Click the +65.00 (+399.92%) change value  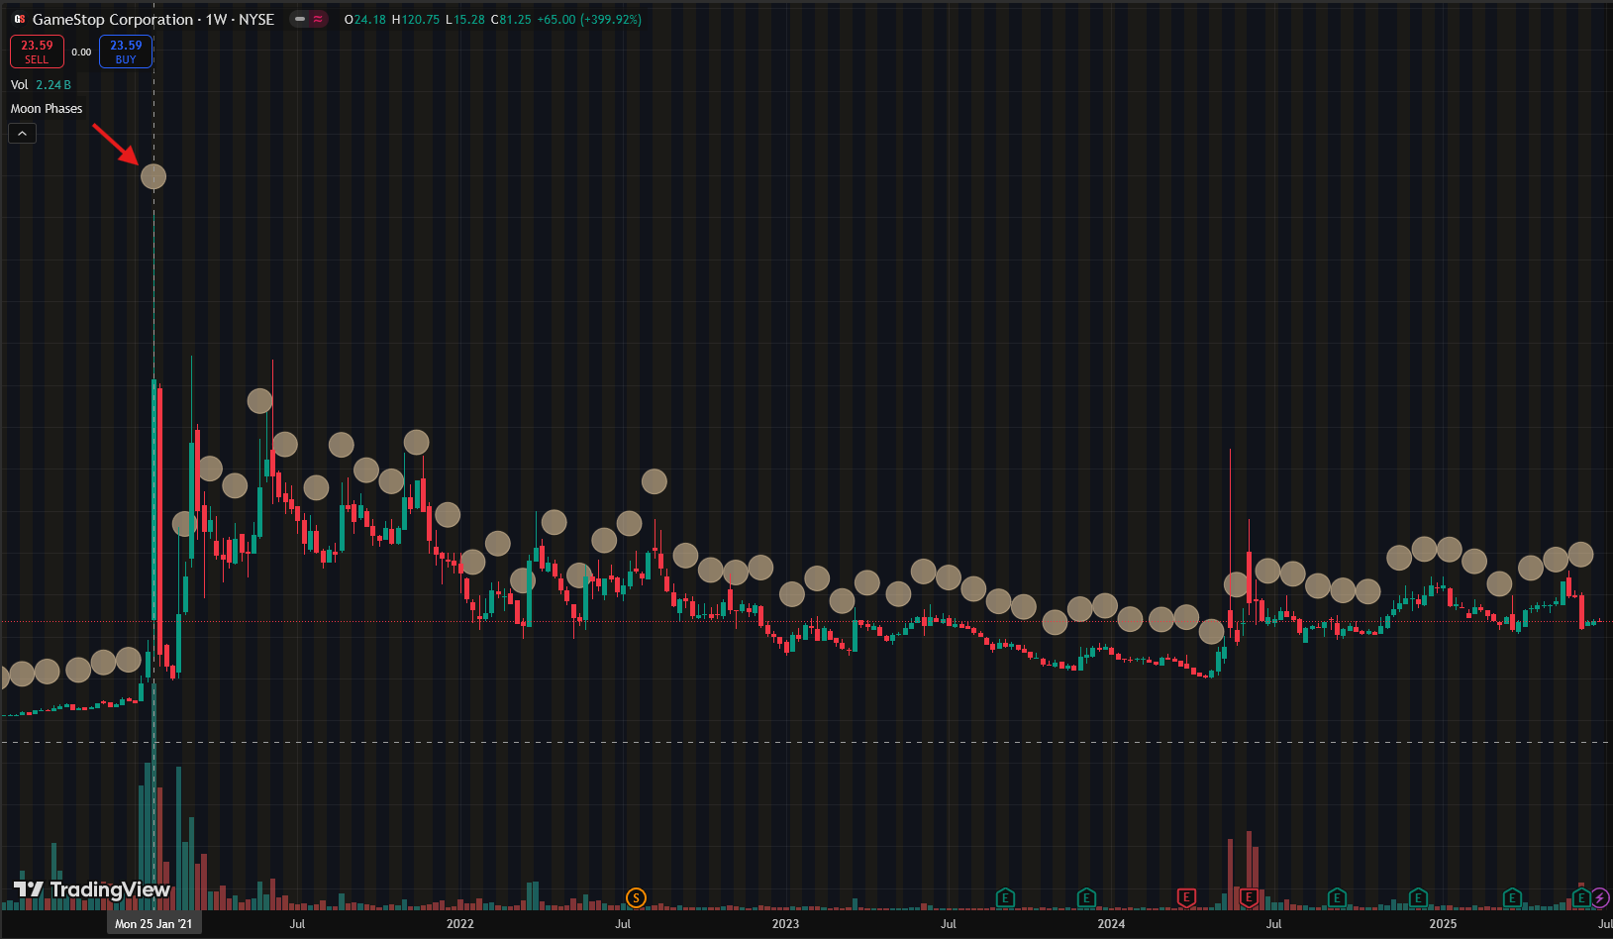(589, 20)
